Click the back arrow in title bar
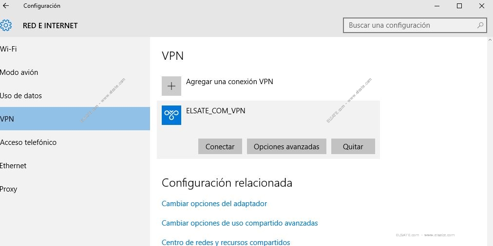Image resolution: width=493 pixels, height=246 pixels. (x=6, y=6)
